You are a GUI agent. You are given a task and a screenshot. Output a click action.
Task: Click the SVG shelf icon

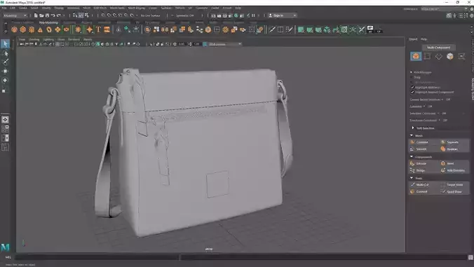click(107, 29)
